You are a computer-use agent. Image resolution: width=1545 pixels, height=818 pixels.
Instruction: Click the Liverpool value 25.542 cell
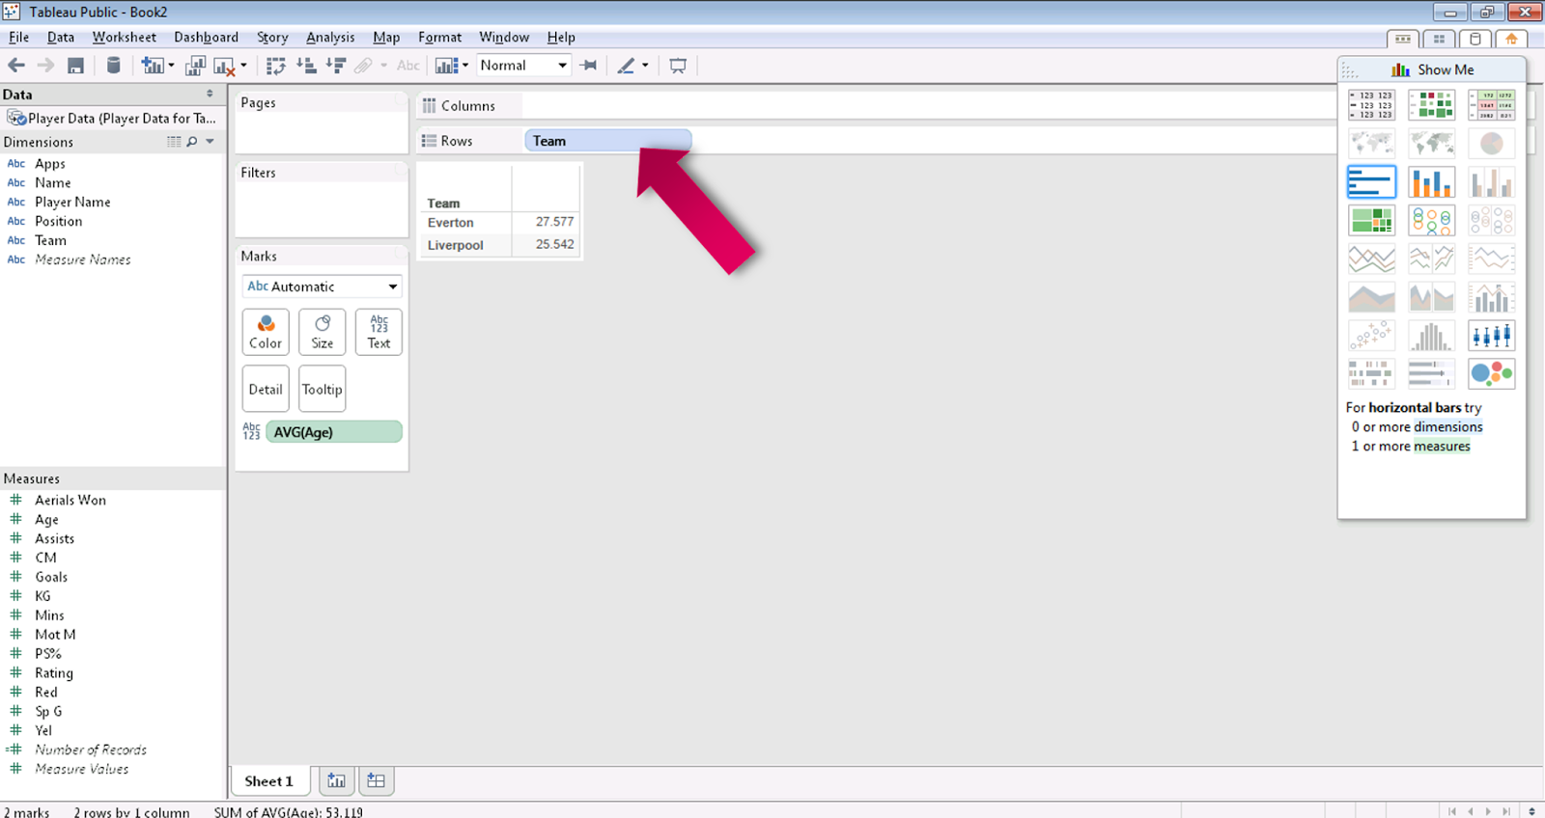554,244
